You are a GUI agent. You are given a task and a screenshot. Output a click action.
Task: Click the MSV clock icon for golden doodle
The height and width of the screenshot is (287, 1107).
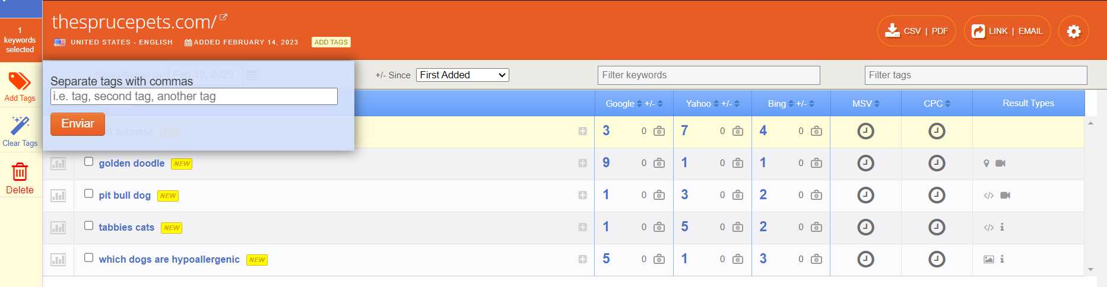point(866,163)
